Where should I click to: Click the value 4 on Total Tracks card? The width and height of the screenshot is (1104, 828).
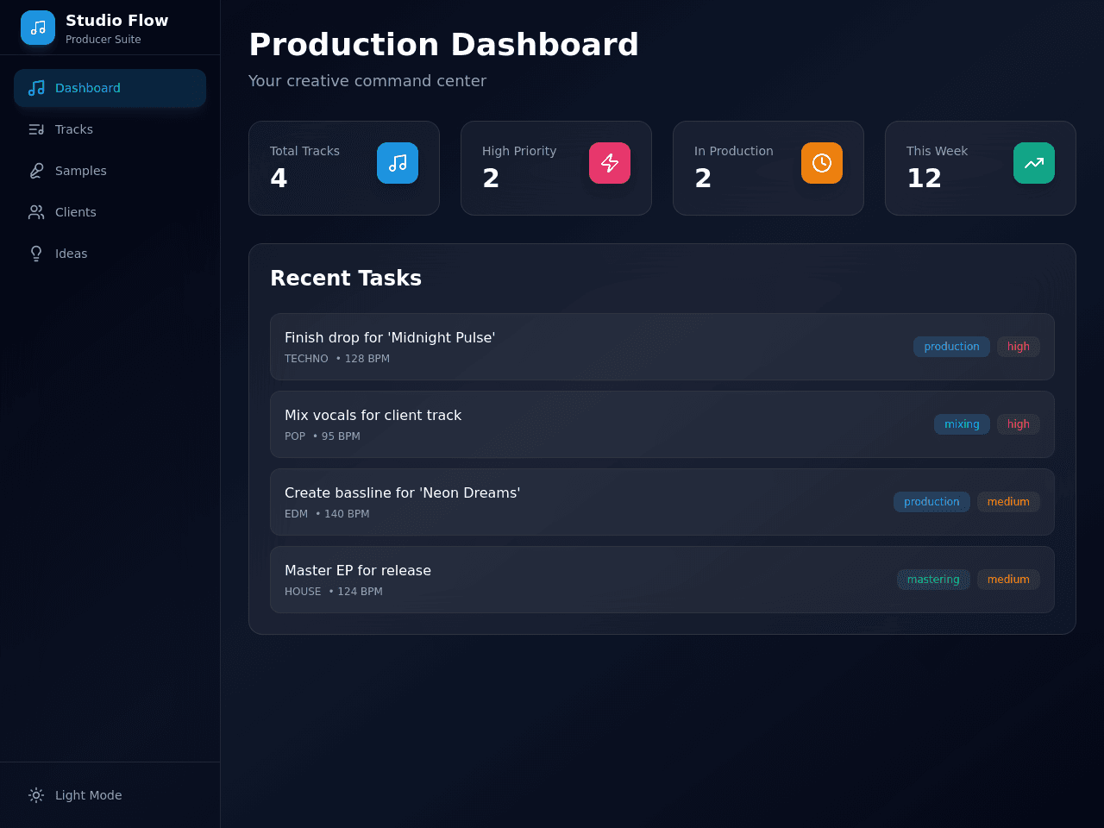tap(279, 179)
